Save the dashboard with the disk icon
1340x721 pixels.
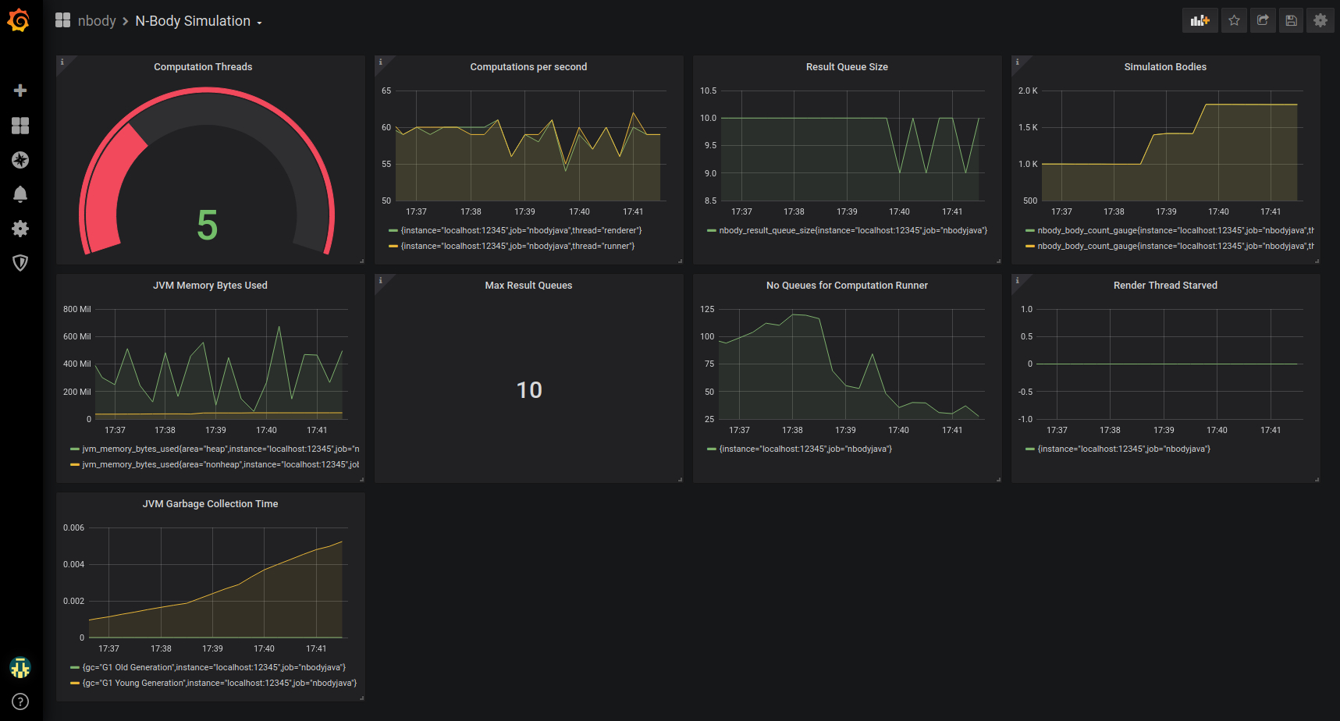coord(1292,21)
